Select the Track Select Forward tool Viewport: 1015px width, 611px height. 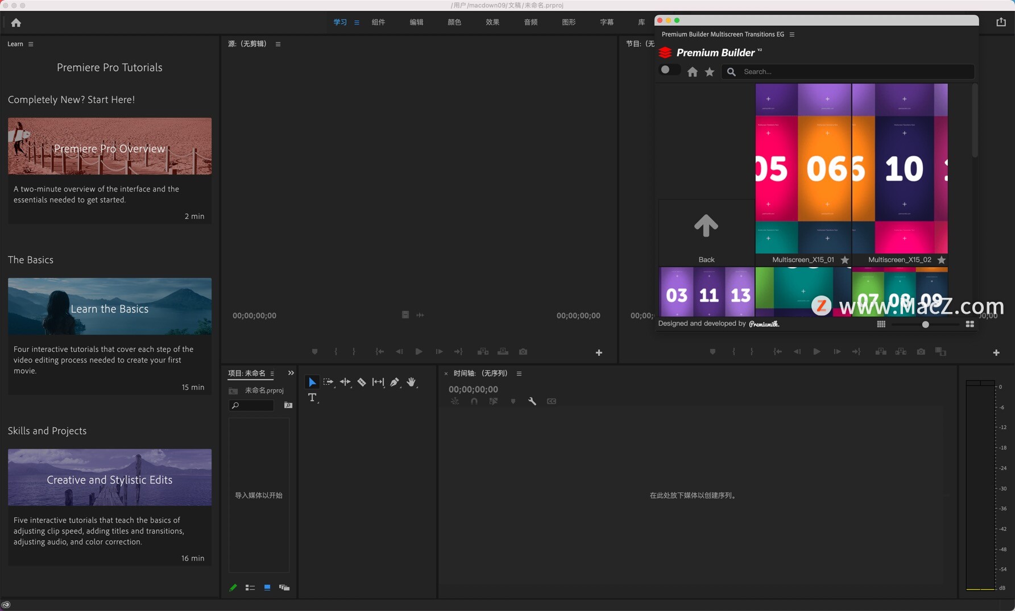(x=328, y=382)
